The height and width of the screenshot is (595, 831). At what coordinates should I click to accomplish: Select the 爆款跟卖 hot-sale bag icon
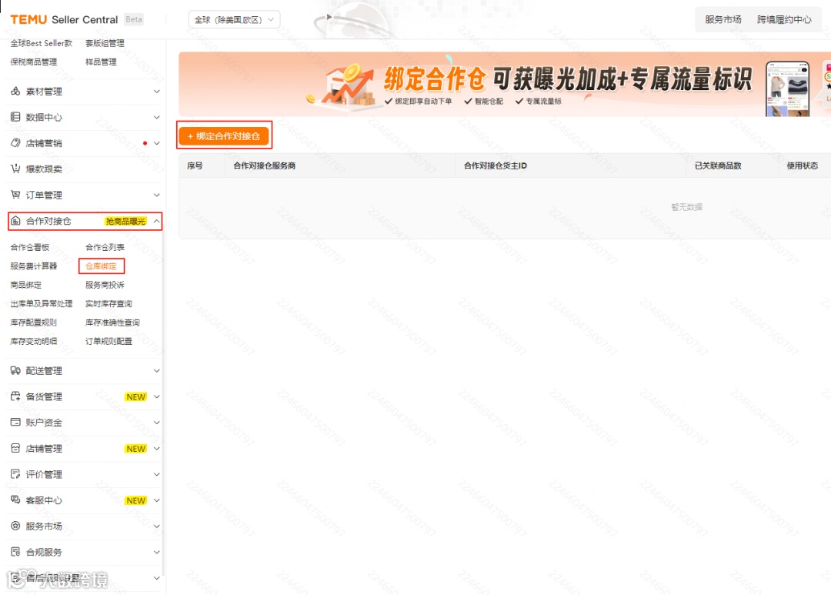pos(14,169)
